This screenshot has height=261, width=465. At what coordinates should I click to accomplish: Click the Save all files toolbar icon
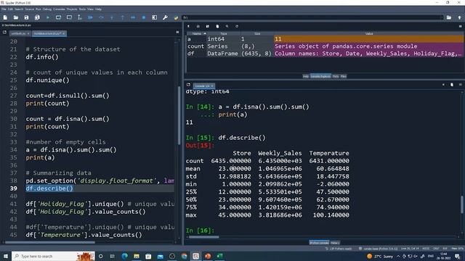37,17
